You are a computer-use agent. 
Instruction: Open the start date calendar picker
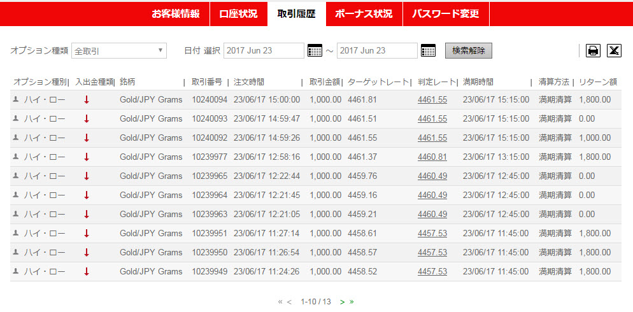[315, 51]
